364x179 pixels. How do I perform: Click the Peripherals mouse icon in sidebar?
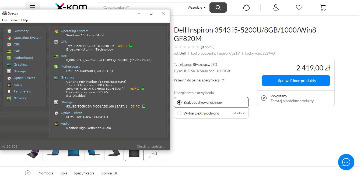click(9, 91)
